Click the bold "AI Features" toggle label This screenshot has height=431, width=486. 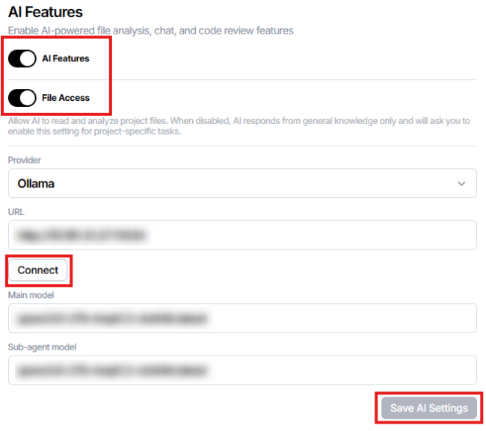tap(66, 58)
